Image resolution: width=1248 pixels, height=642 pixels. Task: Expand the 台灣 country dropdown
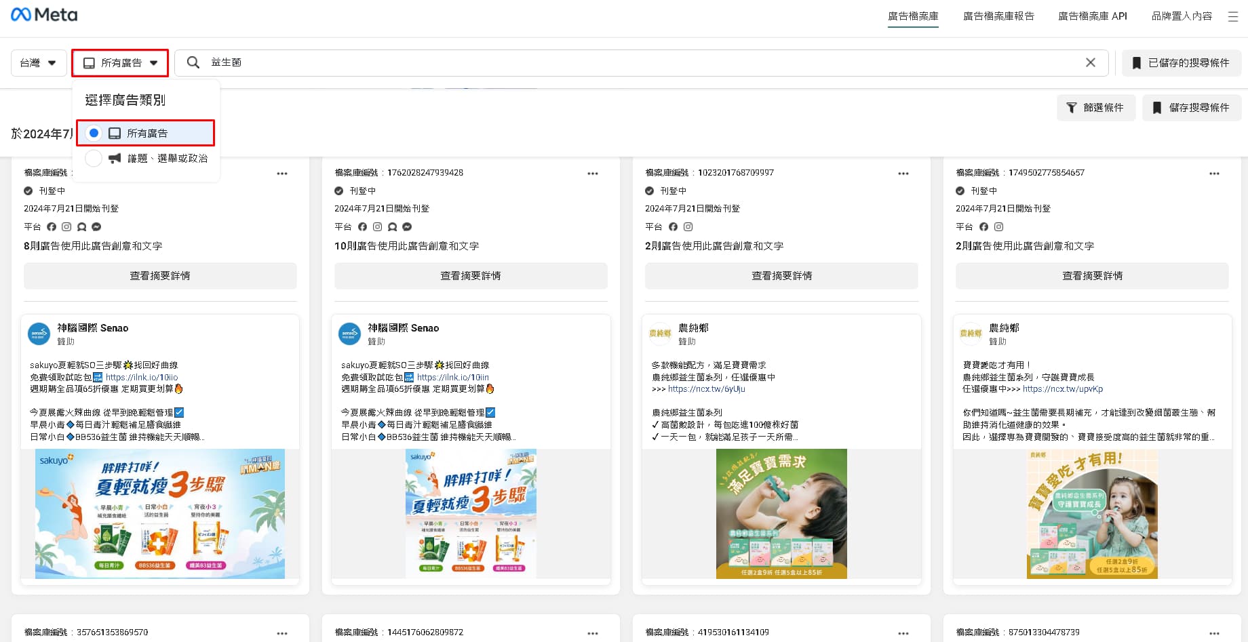39,63
